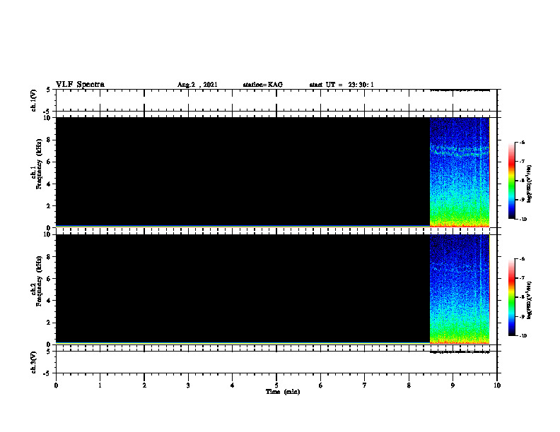Select the "start UT = 23:30: 1" text
This screenshot has width=560, height=432.
coord(342,85)
